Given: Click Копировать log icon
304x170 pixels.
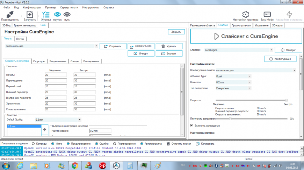Looking at the screenshot, I should tap(197, 144).
